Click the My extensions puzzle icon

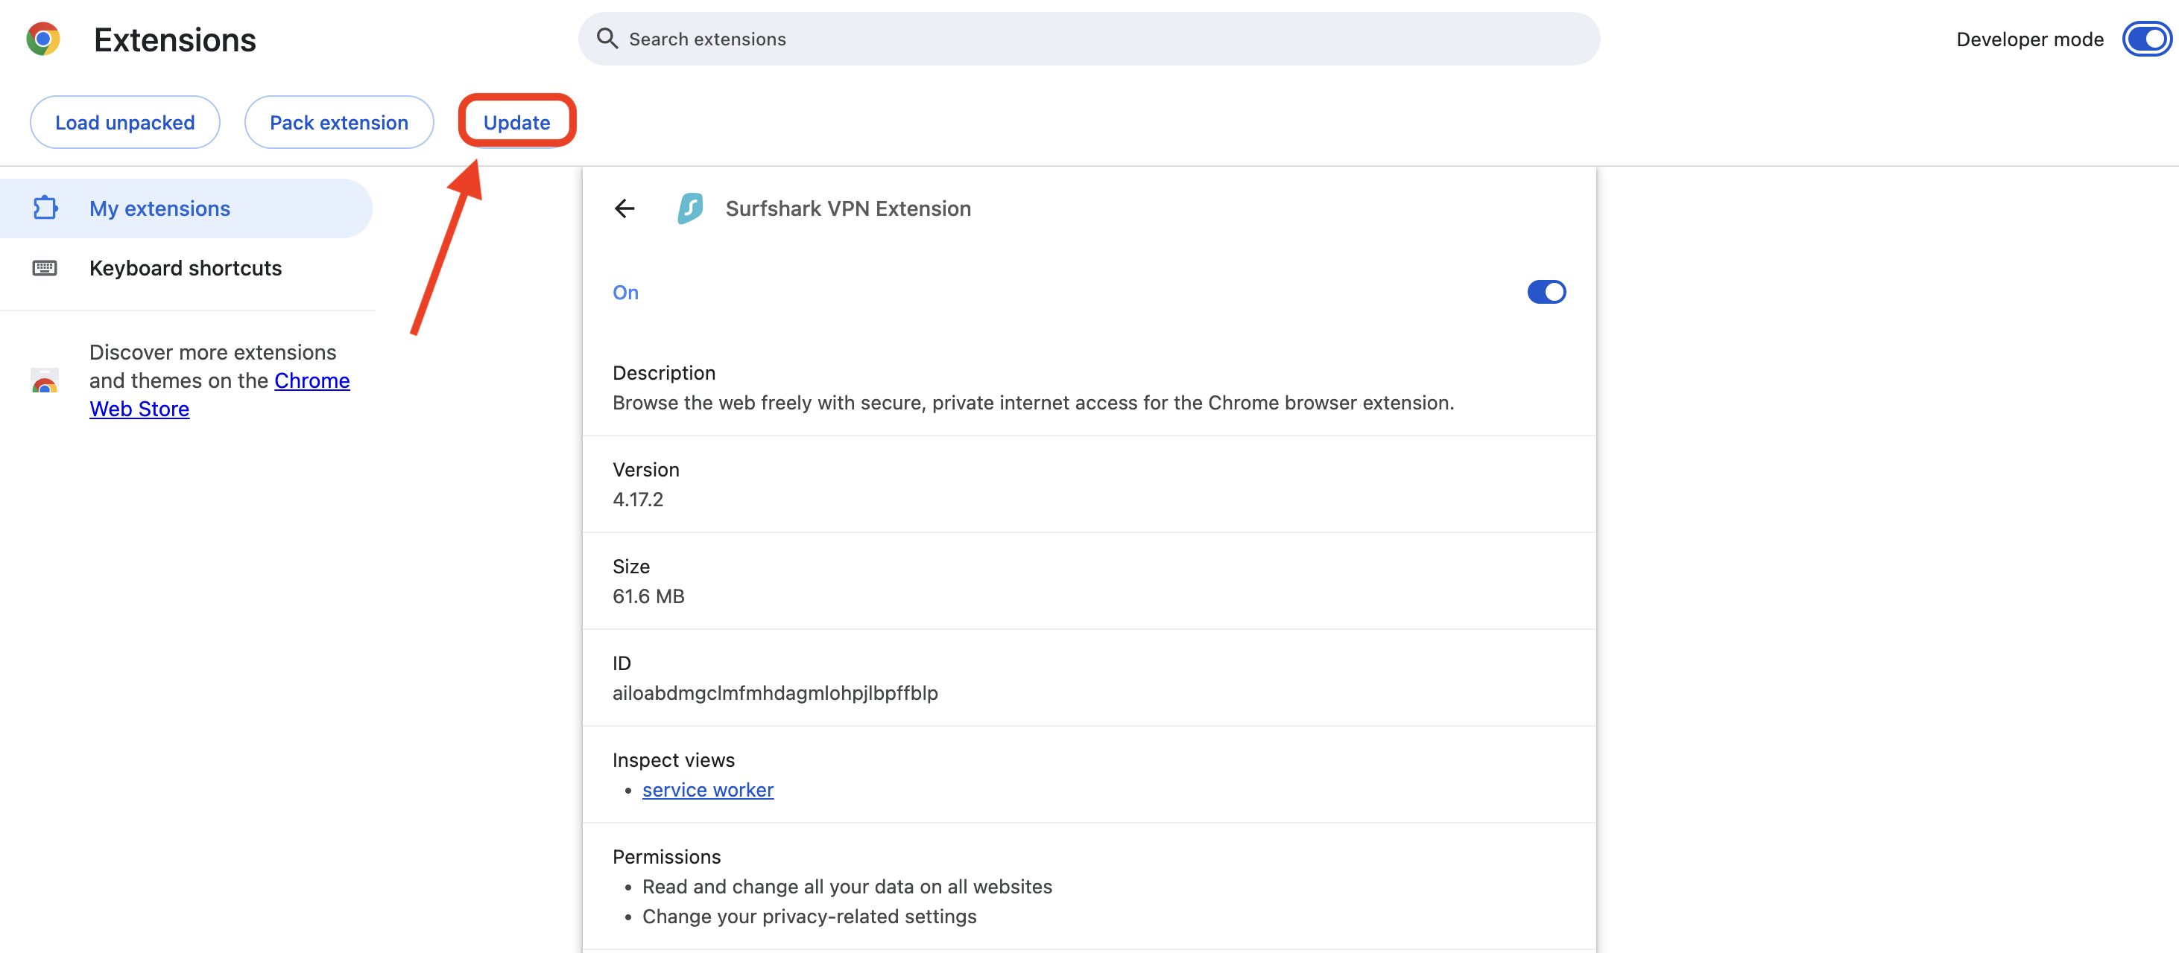(45, 208)
